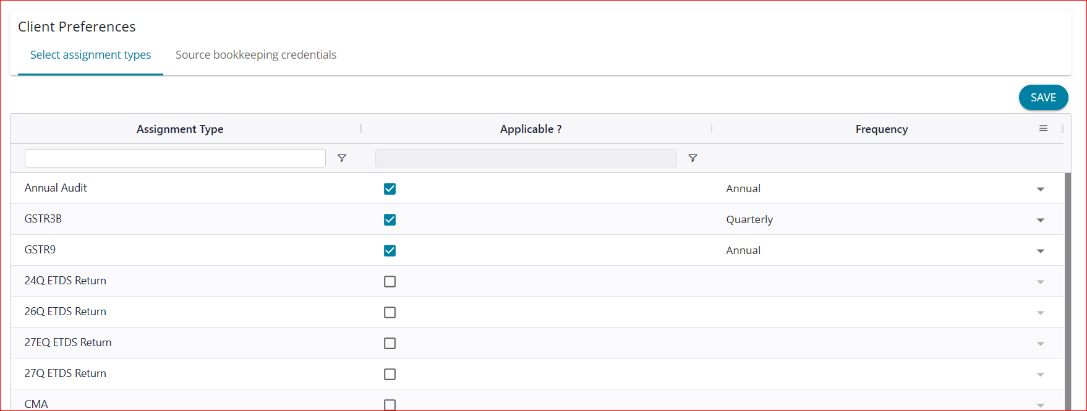Open the Applicable column filter icon
This screenshot has width=1087, height=411.
point(693,158)
